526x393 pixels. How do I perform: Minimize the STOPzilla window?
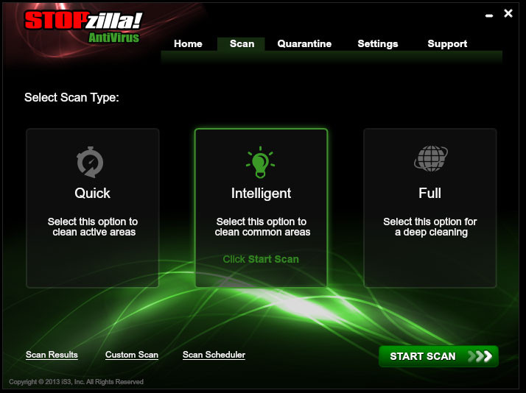489,15
